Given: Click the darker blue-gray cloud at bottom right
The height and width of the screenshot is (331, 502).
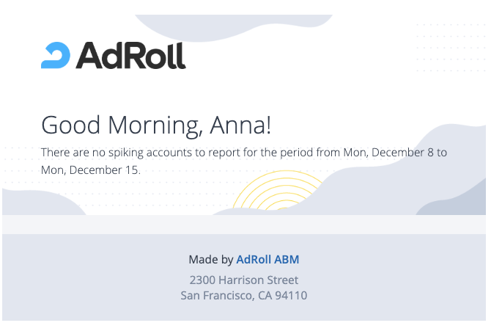Looking at the screenshot, I should [x=458, y=198].
